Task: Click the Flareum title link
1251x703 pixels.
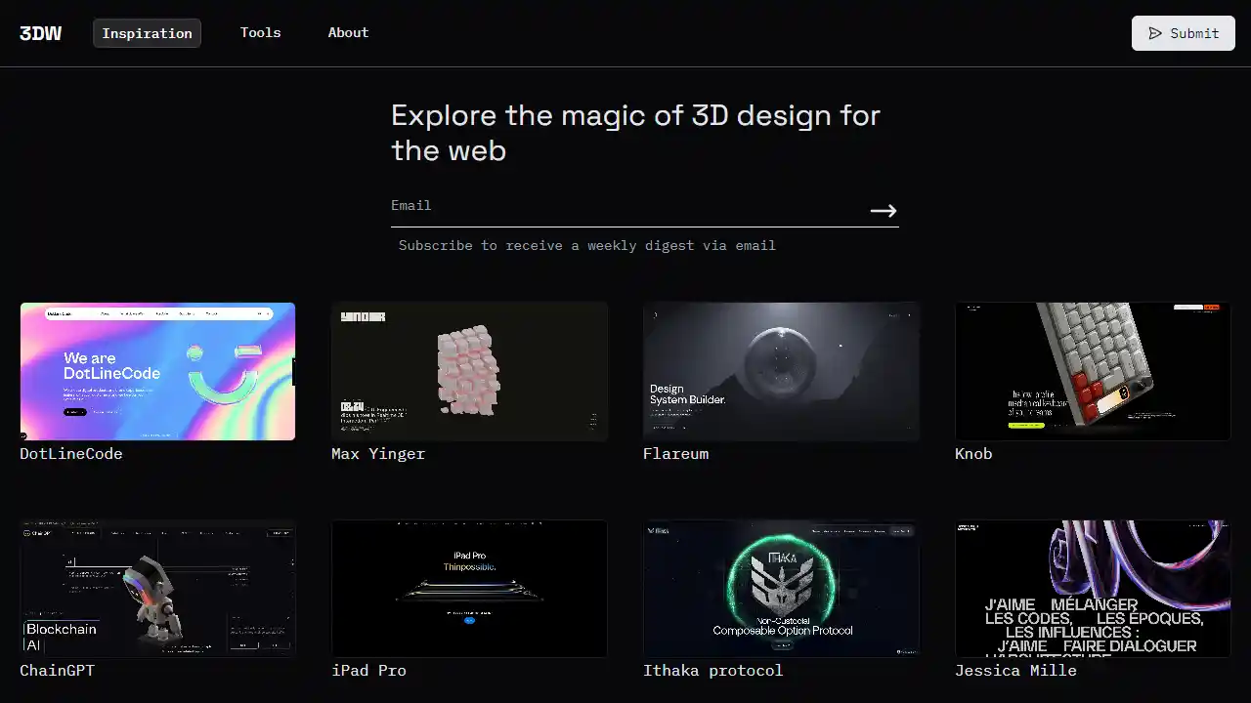Action: click(x=675, y=453)
